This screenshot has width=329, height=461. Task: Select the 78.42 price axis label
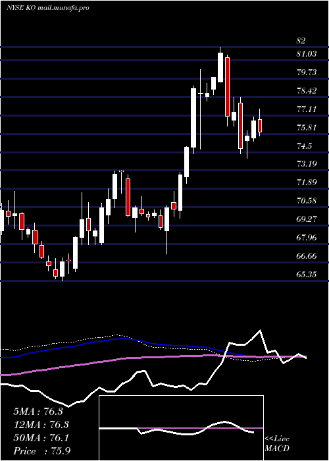(x=307, y=91)
